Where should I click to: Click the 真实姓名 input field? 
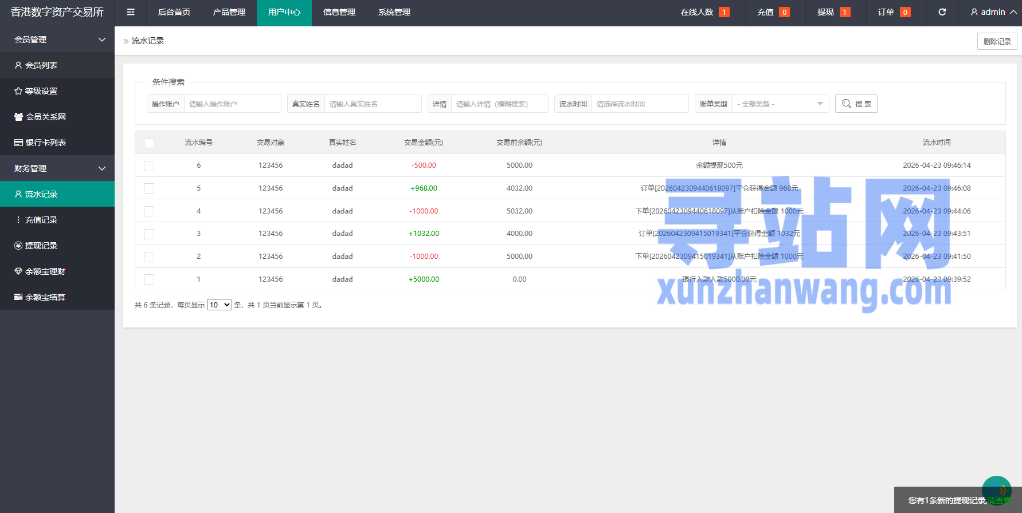pyautogui.click(x=373, y=104)
